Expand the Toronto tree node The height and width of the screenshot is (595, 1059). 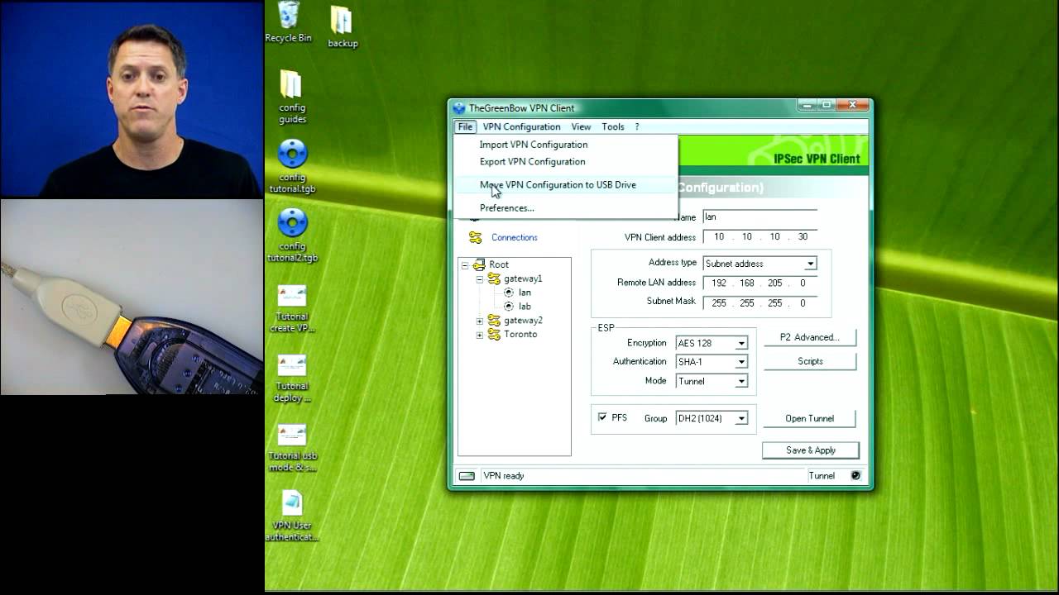[x=480, y=335]
